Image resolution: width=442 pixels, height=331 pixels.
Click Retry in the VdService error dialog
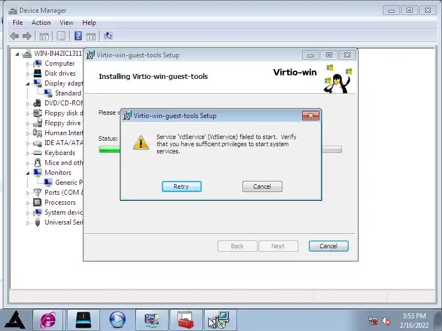[182, 186]
